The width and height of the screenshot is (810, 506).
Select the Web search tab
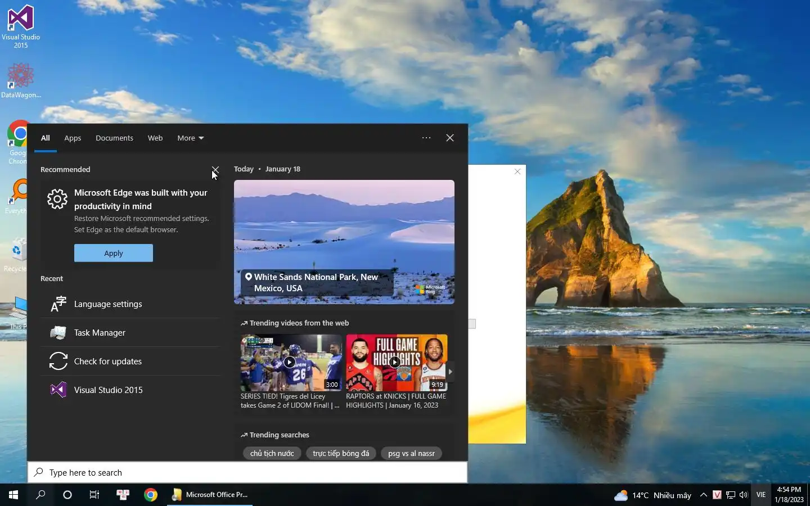[x=155, y=138]
